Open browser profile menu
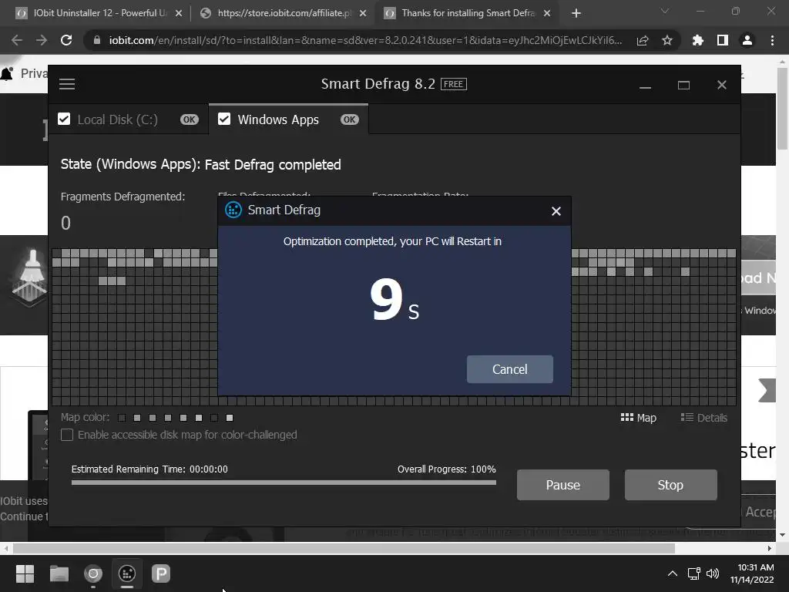 [x=747, y=40]
